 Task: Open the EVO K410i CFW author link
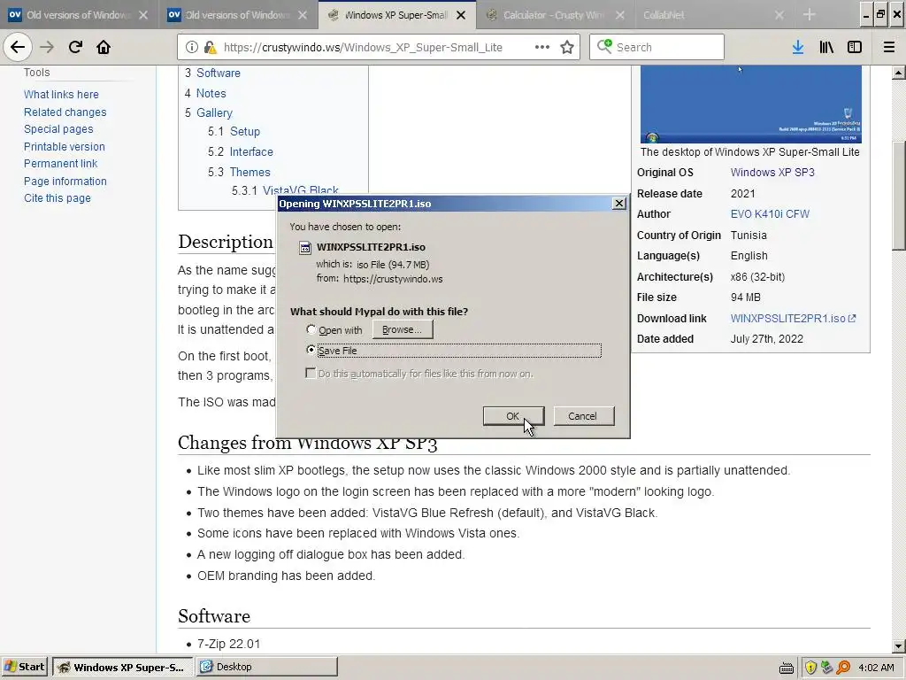770,214
